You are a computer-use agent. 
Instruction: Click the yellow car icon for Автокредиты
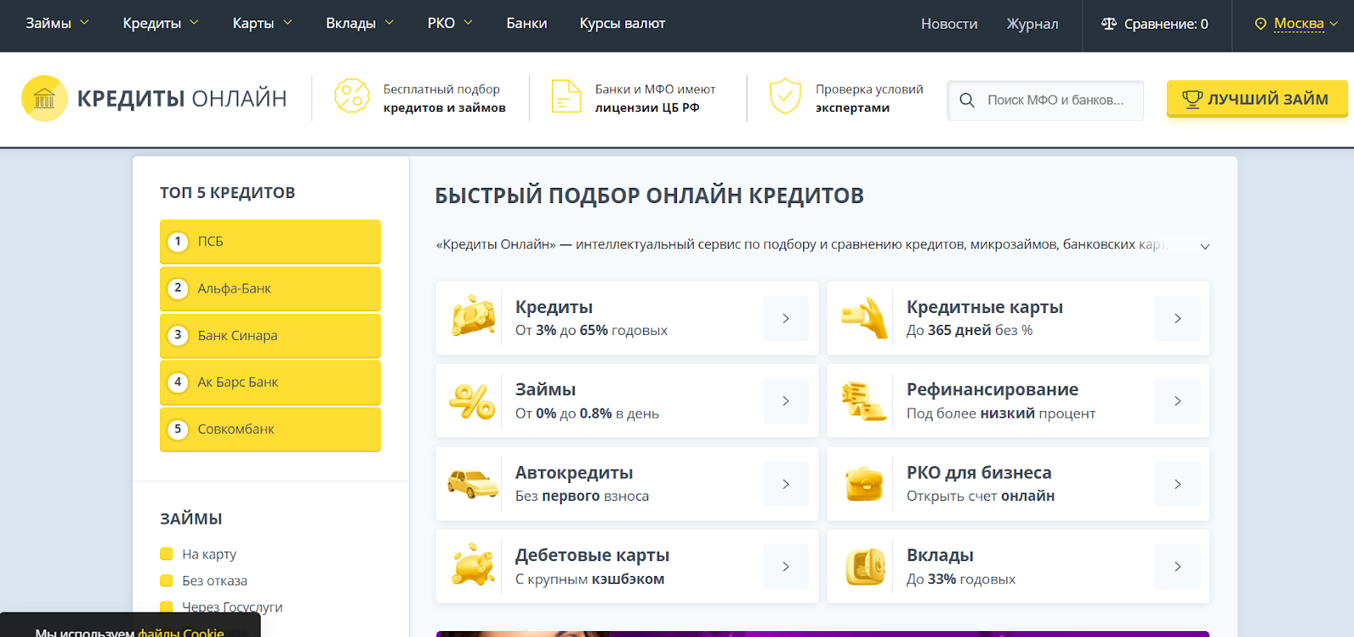(472, 484)
